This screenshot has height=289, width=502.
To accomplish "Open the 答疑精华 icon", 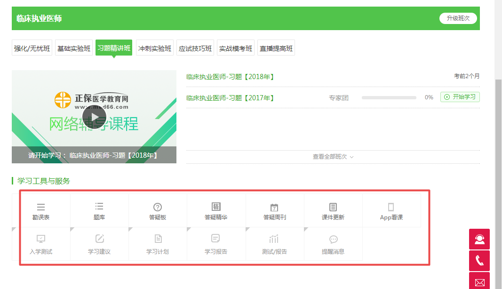I will pos(216,207).
